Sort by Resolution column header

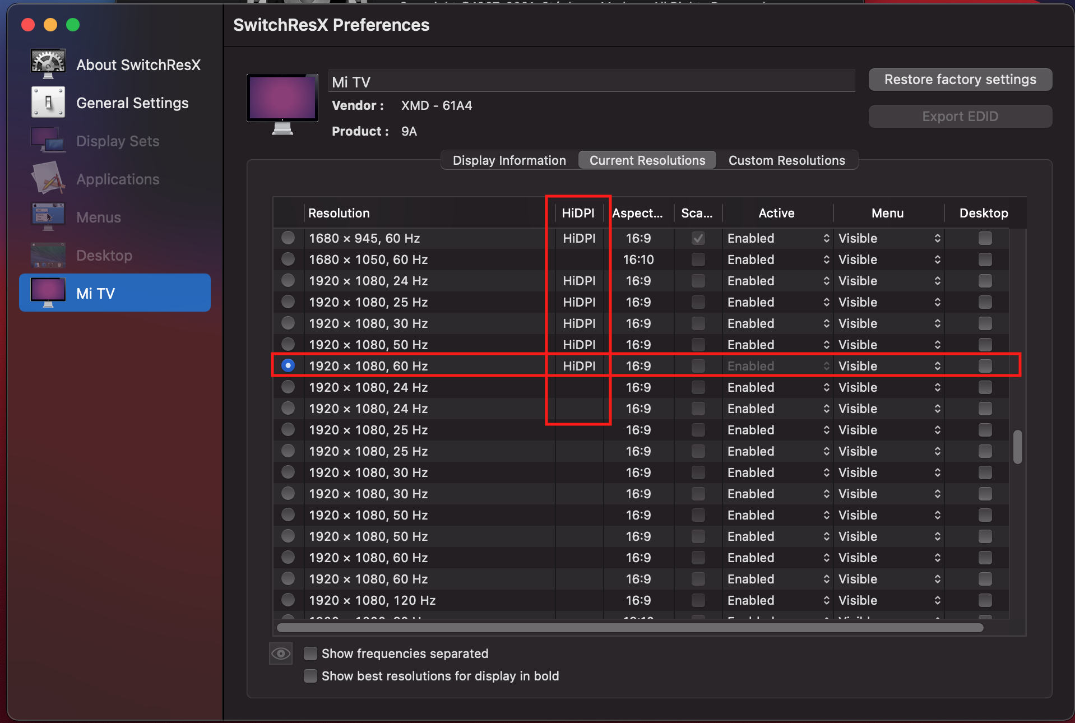[429, 213]
